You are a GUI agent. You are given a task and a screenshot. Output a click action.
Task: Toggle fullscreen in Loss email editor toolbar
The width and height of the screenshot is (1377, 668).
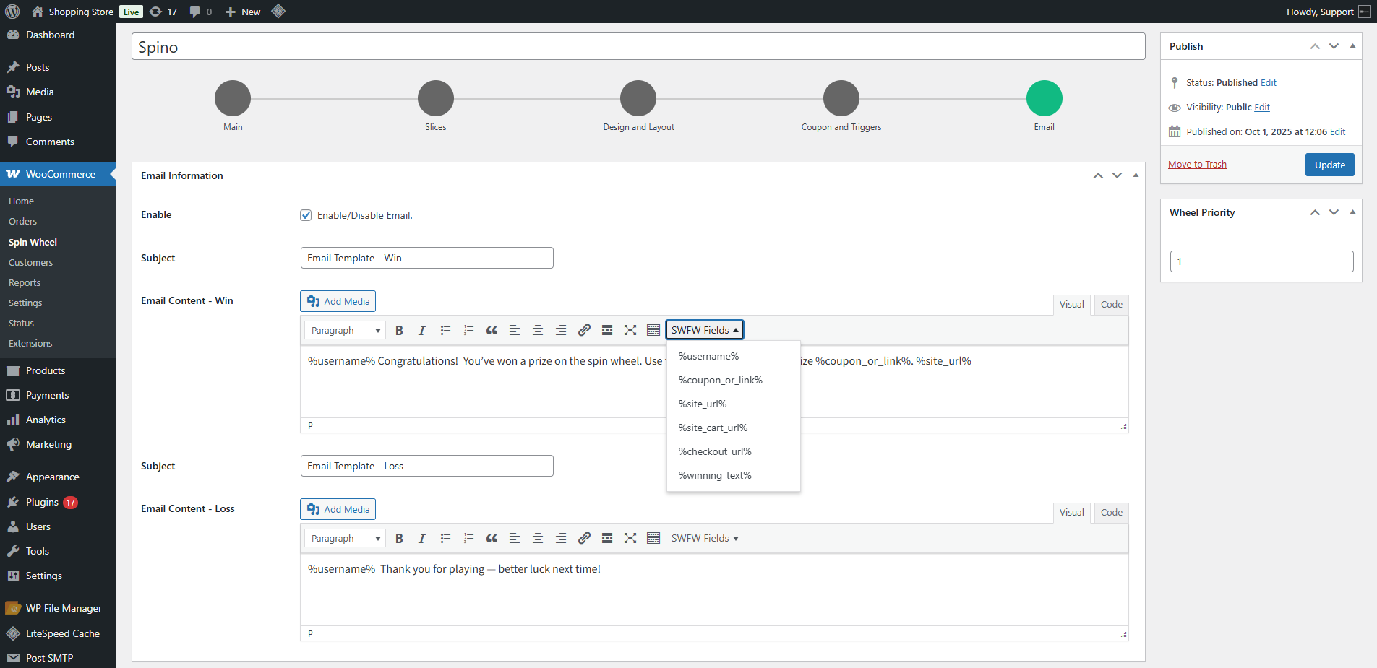[630, 538]
